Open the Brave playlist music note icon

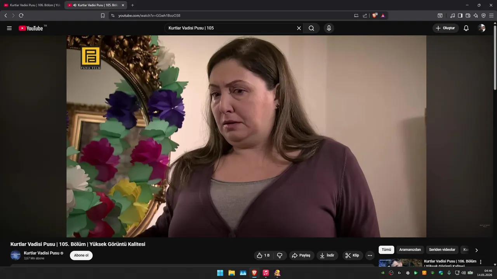[x=452, y=15]
